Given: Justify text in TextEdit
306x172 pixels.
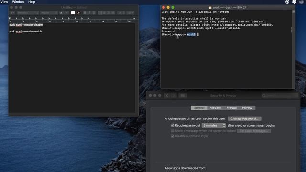Looking at the screenshot, I should point(113,13).
